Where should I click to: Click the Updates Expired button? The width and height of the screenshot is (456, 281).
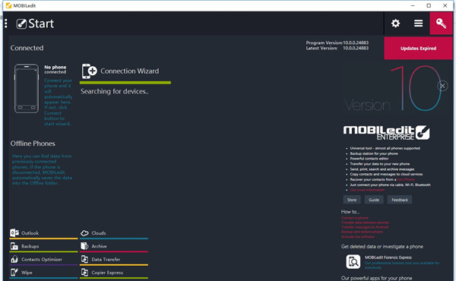[418, 49]
